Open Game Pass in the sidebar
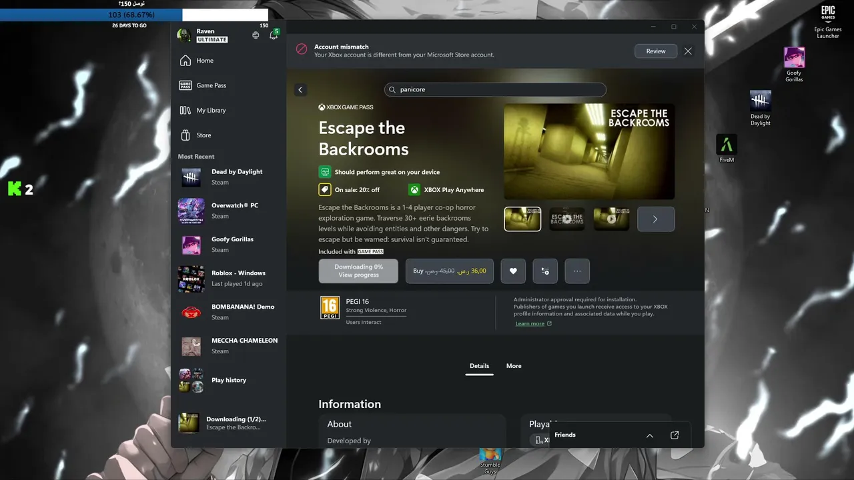854x480 pixels. tap(228, 85)
